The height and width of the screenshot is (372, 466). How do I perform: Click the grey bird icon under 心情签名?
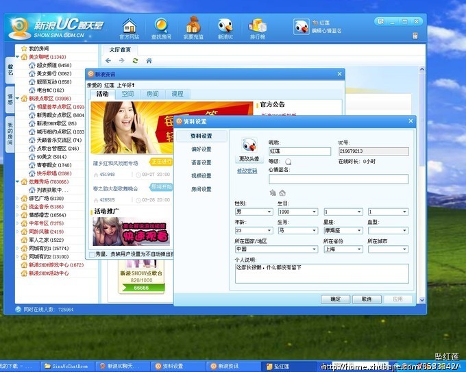pos(273,193)
